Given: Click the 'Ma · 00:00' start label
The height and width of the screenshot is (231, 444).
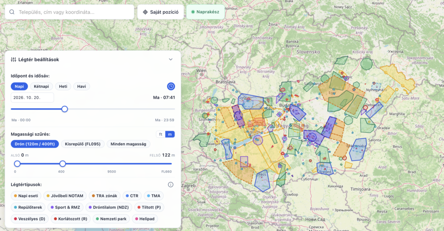Looking at the screenshot, I should pyautogui.click(x=21, y=120).
